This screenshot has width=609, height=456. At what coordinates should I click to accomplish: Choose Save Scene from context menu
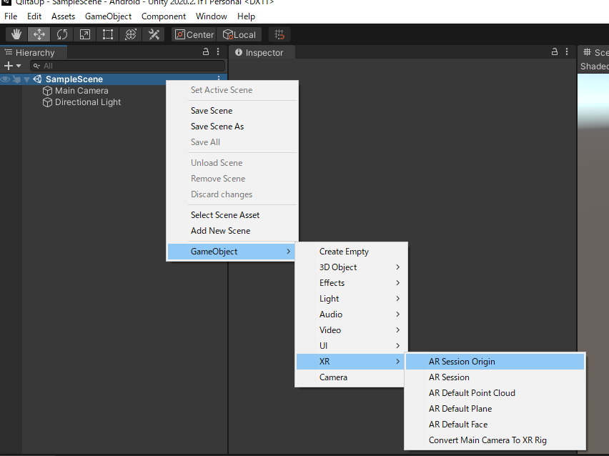(x=232, y=111)
